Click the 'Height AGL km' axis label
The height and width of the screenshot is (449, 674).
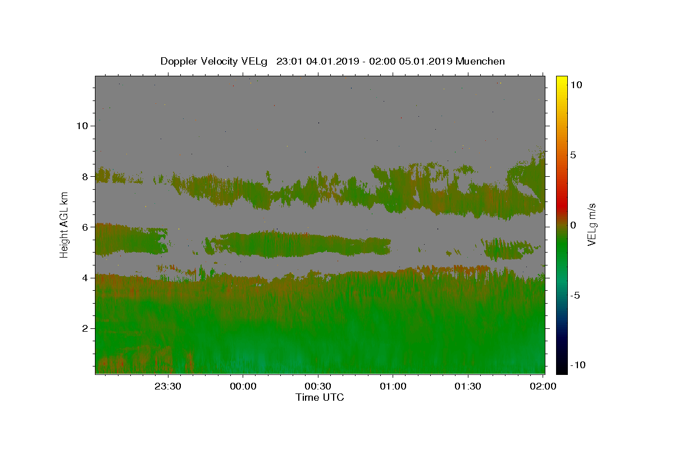click(x=65, y=224)
